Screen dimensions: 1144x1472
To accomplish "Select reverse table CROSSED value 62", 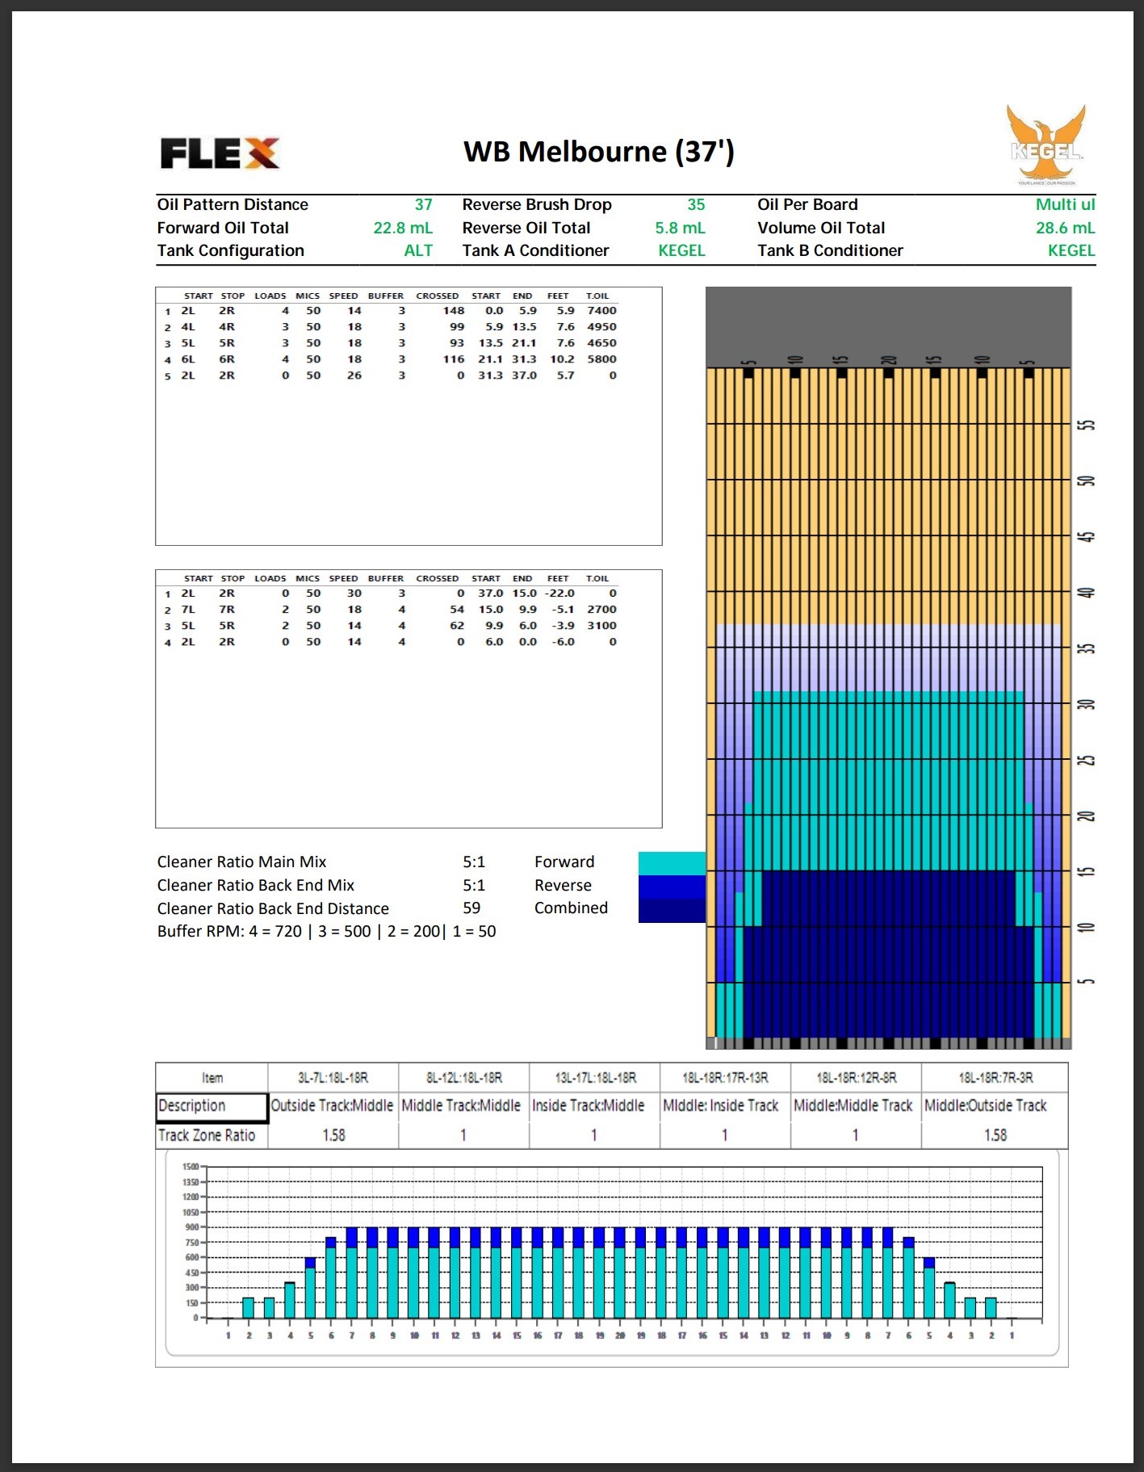I will (458, 626).
